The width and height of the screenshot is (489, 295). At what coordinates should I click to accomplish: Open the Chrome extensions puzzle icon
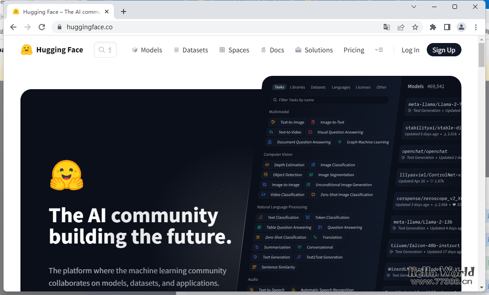pos(433,27)
